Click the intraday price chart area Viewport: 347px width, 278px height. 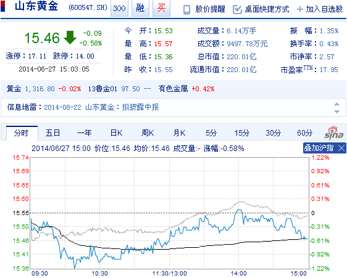click(169, 213)
